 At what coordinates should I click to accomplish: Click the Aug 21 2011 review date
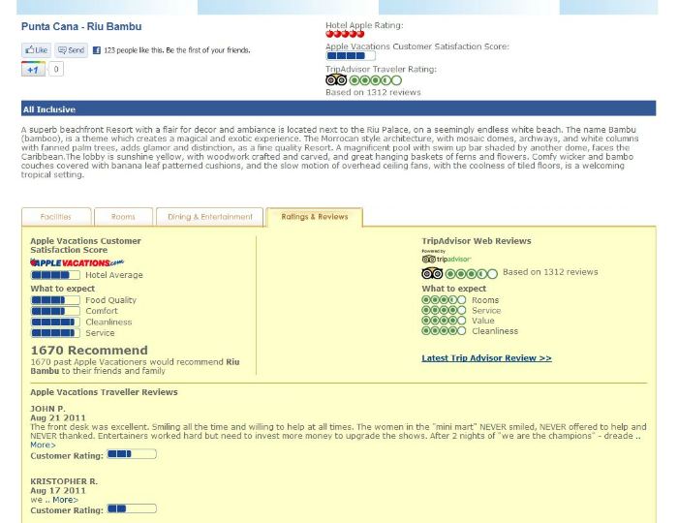(58, 418)
